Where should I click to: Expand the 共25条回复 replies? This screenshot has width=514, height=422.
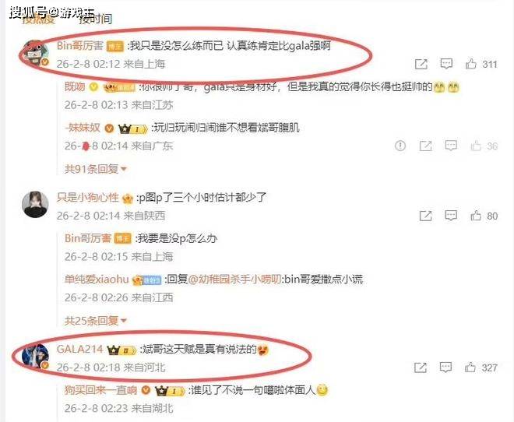(x=95, y=321)
